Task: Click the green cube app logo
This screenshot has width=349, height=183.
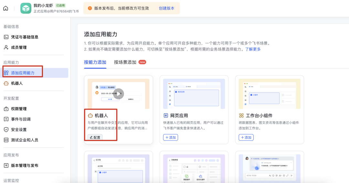Action: pos(26,8)
